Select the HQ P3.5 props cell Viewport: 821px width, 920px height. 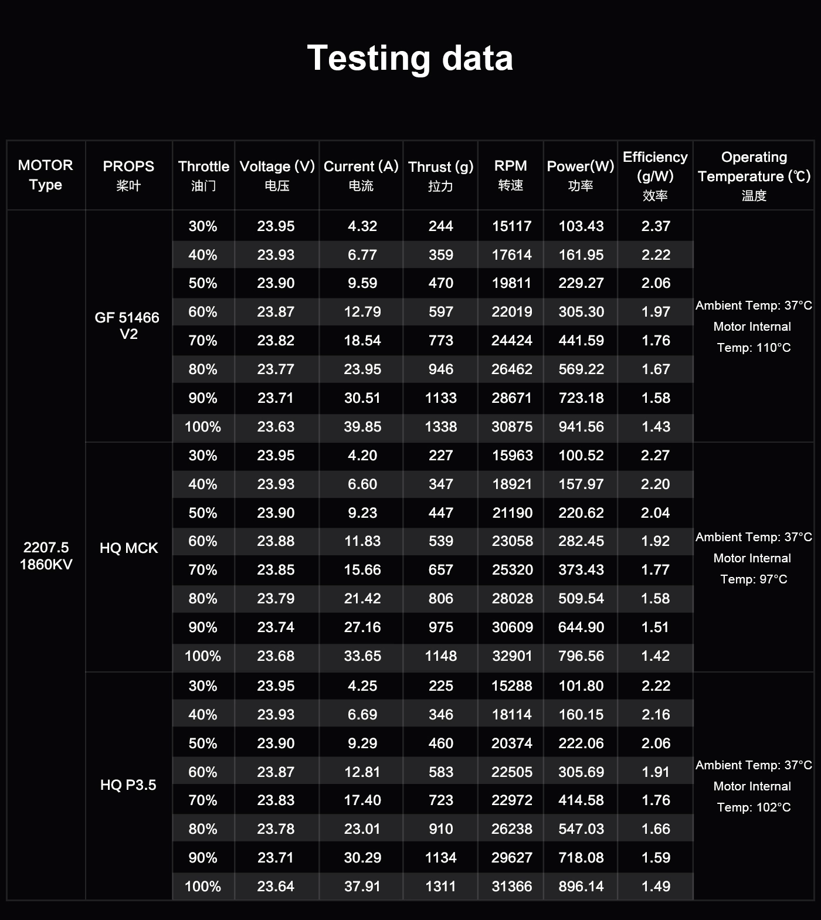[128, 785]
